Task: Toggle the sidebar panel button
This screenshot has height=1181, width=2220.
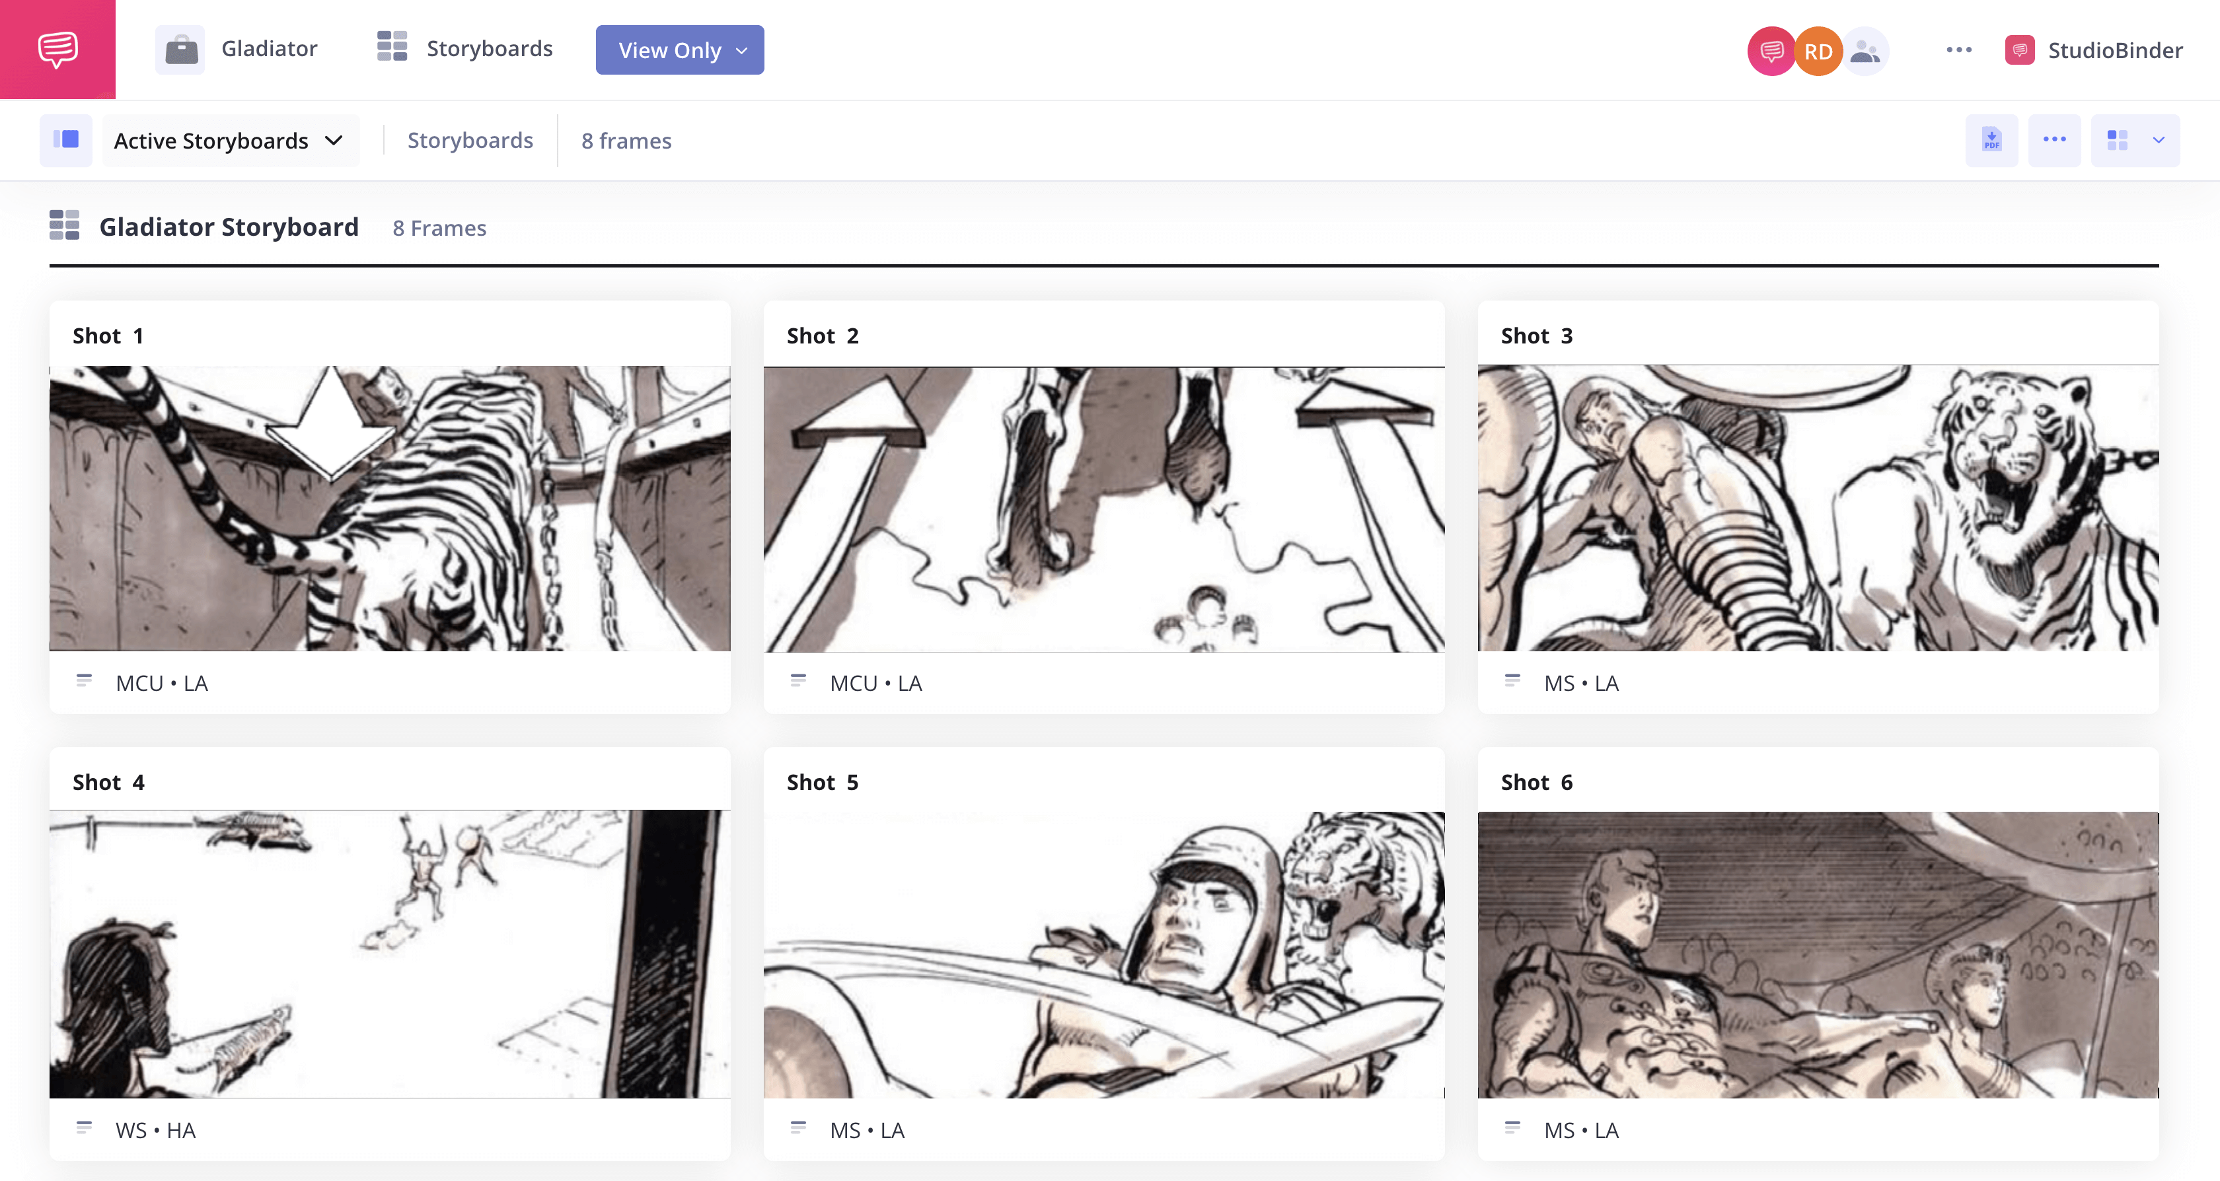Action: 66,139
